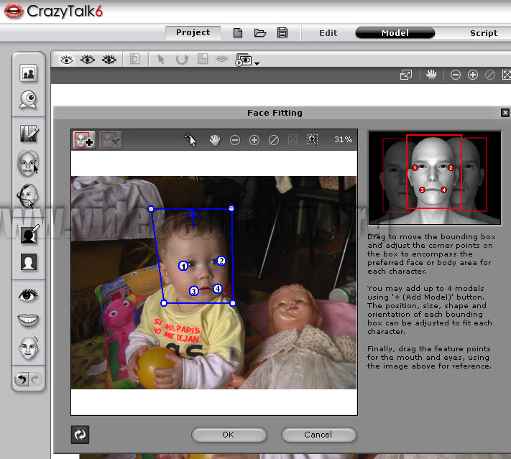Viewport: 511px width, 459px height.
Task: Click the Add Model button in Face Fitting
Action: (84, 139)
